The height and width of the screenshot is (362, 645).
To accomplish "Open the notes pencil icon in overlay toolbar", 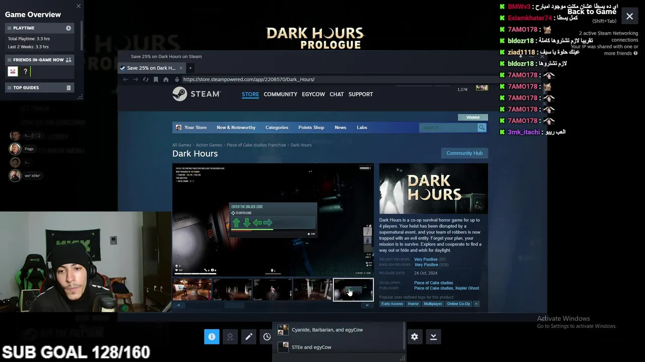I will click(x=248, y=337).
